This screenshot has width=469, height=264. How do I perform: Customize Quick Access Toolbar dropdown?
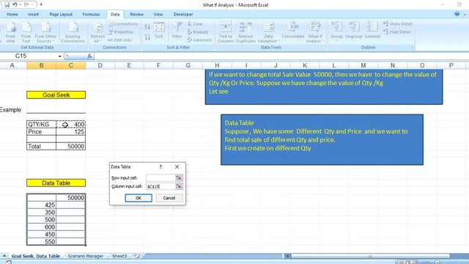[x=41, y=5]
